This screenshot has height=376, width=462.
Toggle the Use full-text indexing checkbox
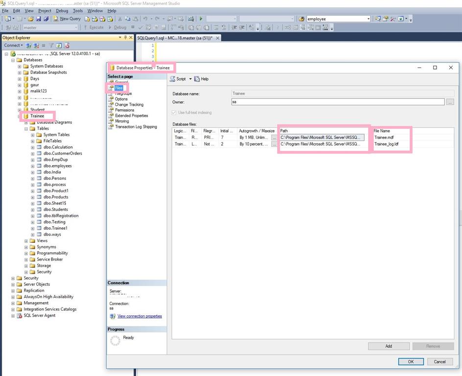(x=175, y=113)
